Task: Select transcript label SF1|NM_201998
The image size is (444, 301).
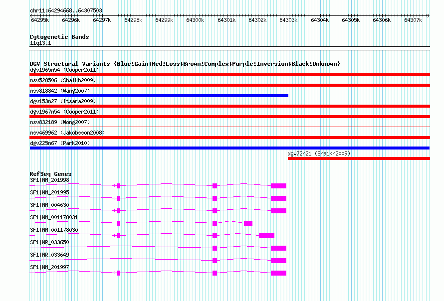Action: pos(49,180)
